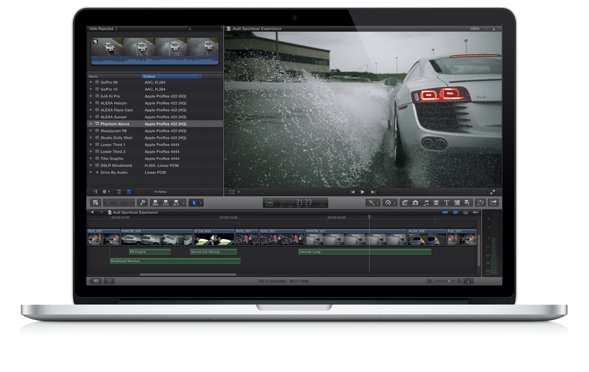This screenshot has height=372, width=589.
Task: Play the video in the viewer
Action: click(x=363, y=192)
